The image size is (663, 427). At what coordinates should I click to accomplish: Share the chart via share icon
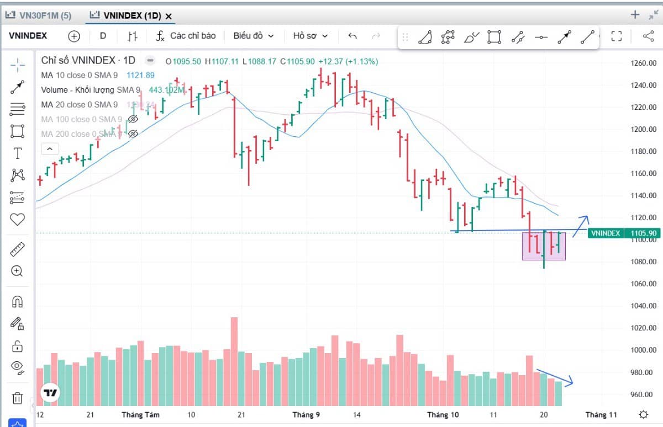point(649,36)
